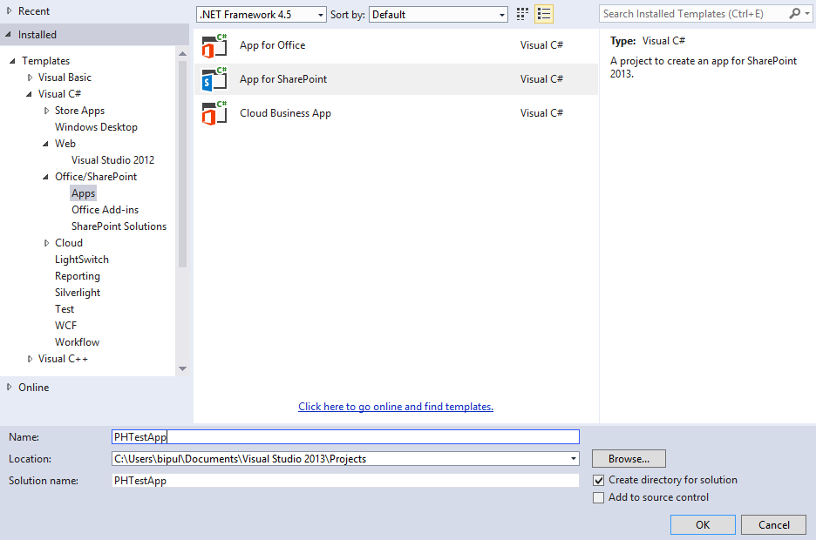
Task: Select Reporting template category
Action: click(x=78, y=276)
